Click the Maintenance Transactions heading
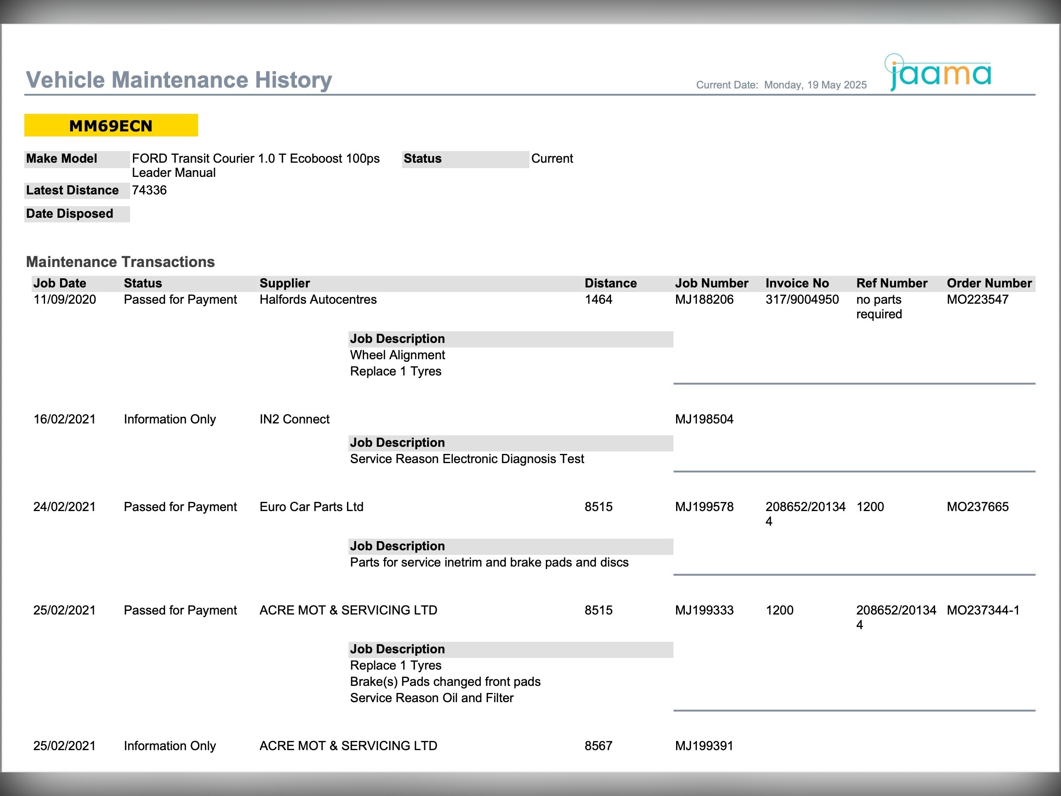The height and width of the screenshot is (796, 1061). [121, 262]
